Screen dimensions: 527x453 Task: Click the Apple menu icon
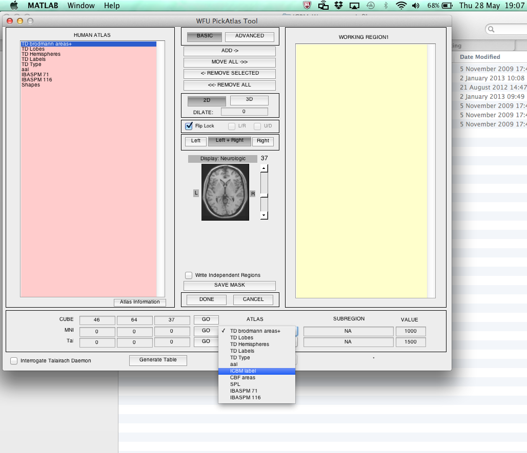tap(14, 6)
